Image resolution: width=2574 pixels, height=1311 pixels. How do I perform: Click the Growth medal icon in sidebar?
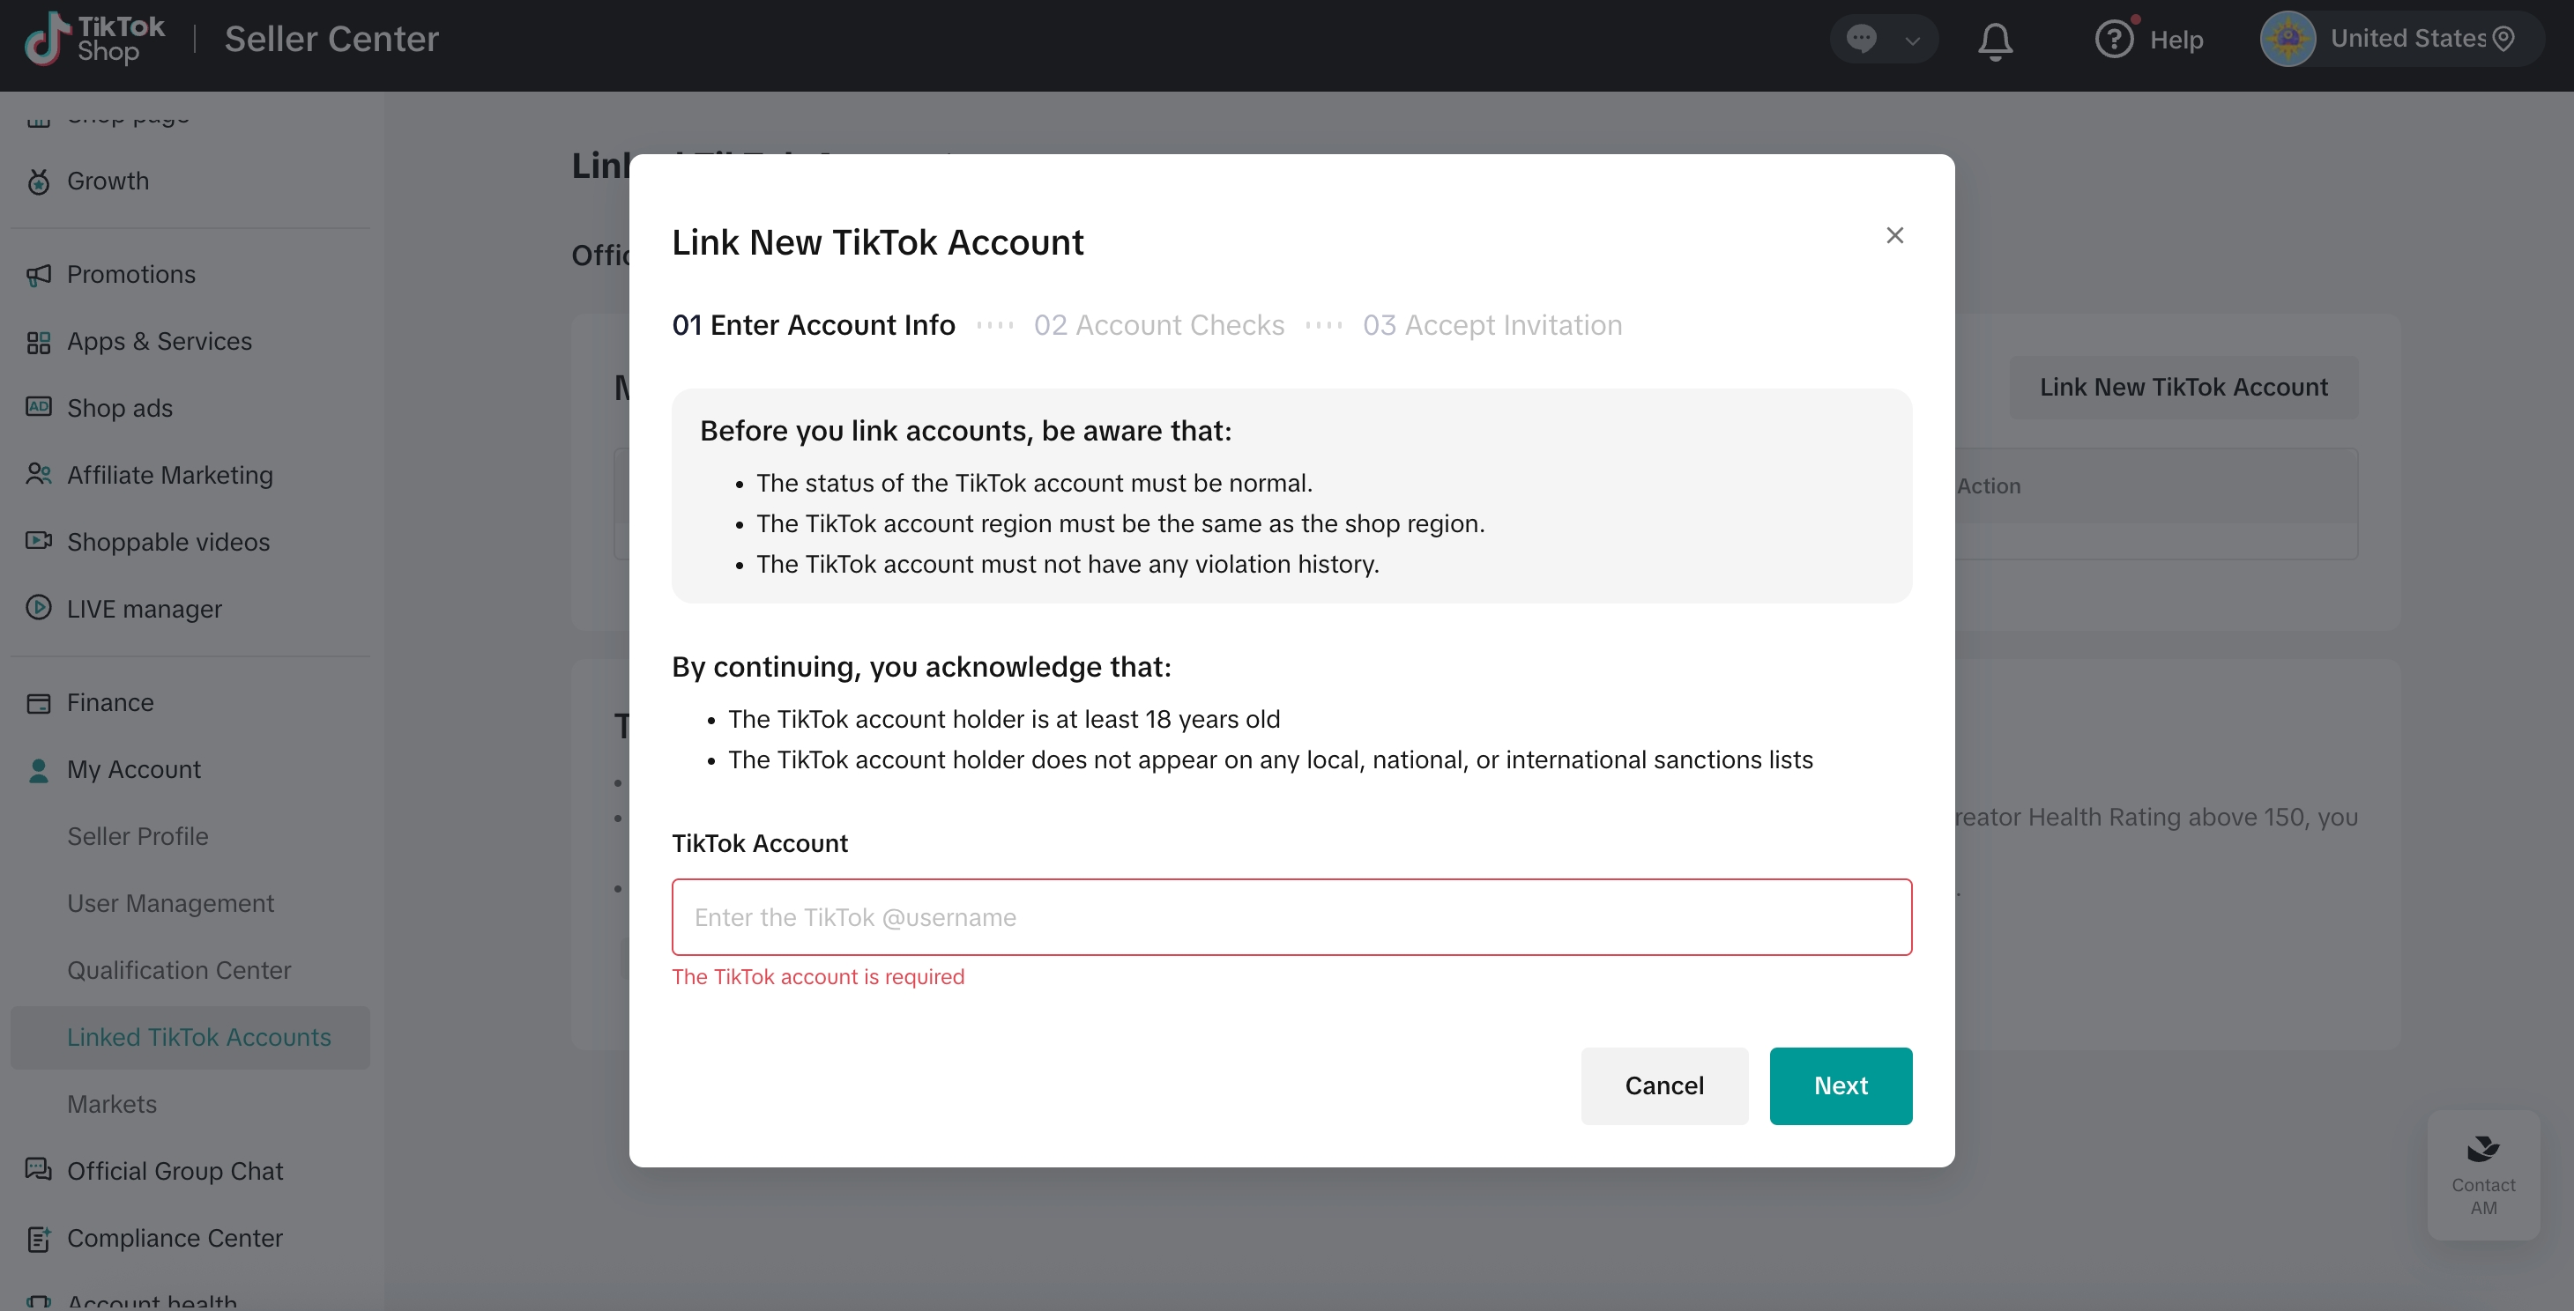(39, 181)
